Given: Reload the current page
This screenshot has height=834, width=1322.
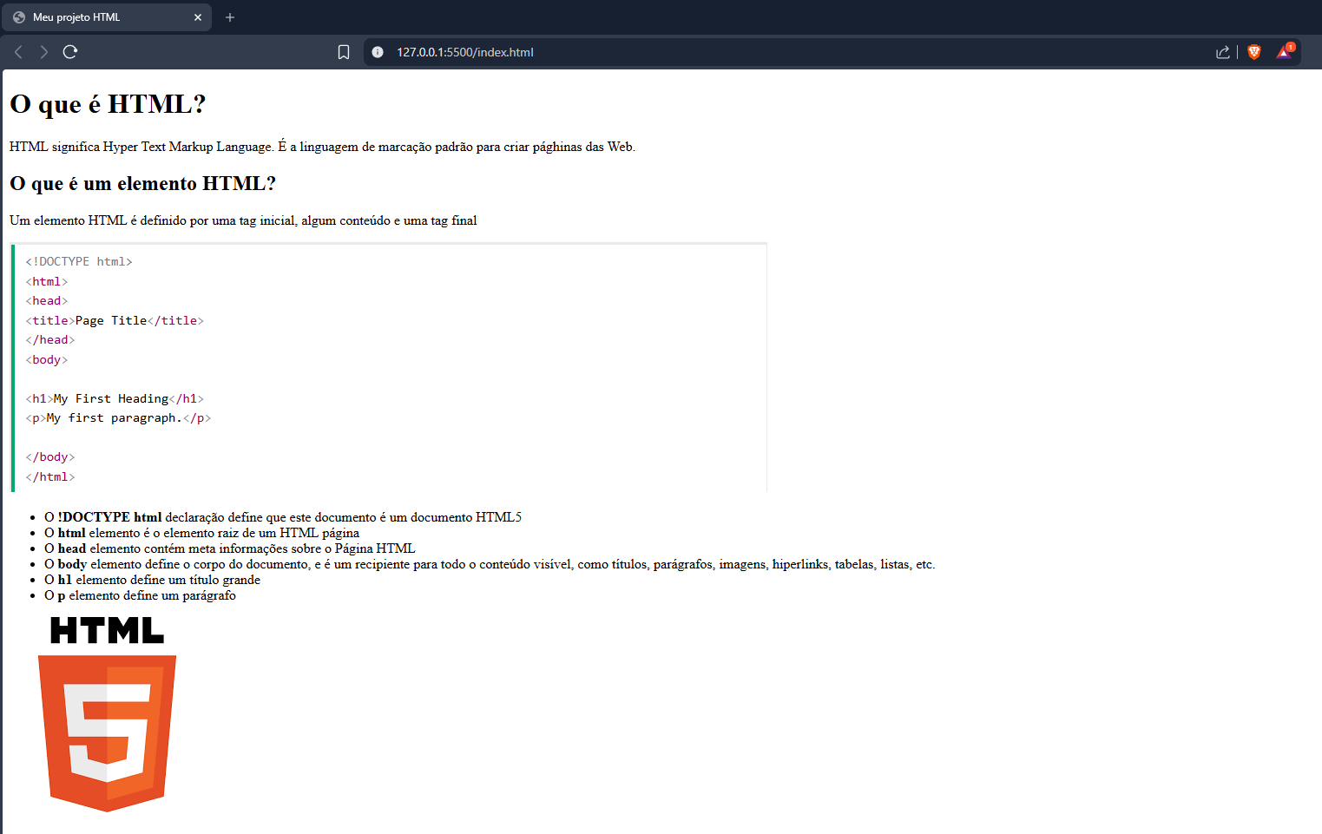Looking at the screenshot, I should 70,52.
